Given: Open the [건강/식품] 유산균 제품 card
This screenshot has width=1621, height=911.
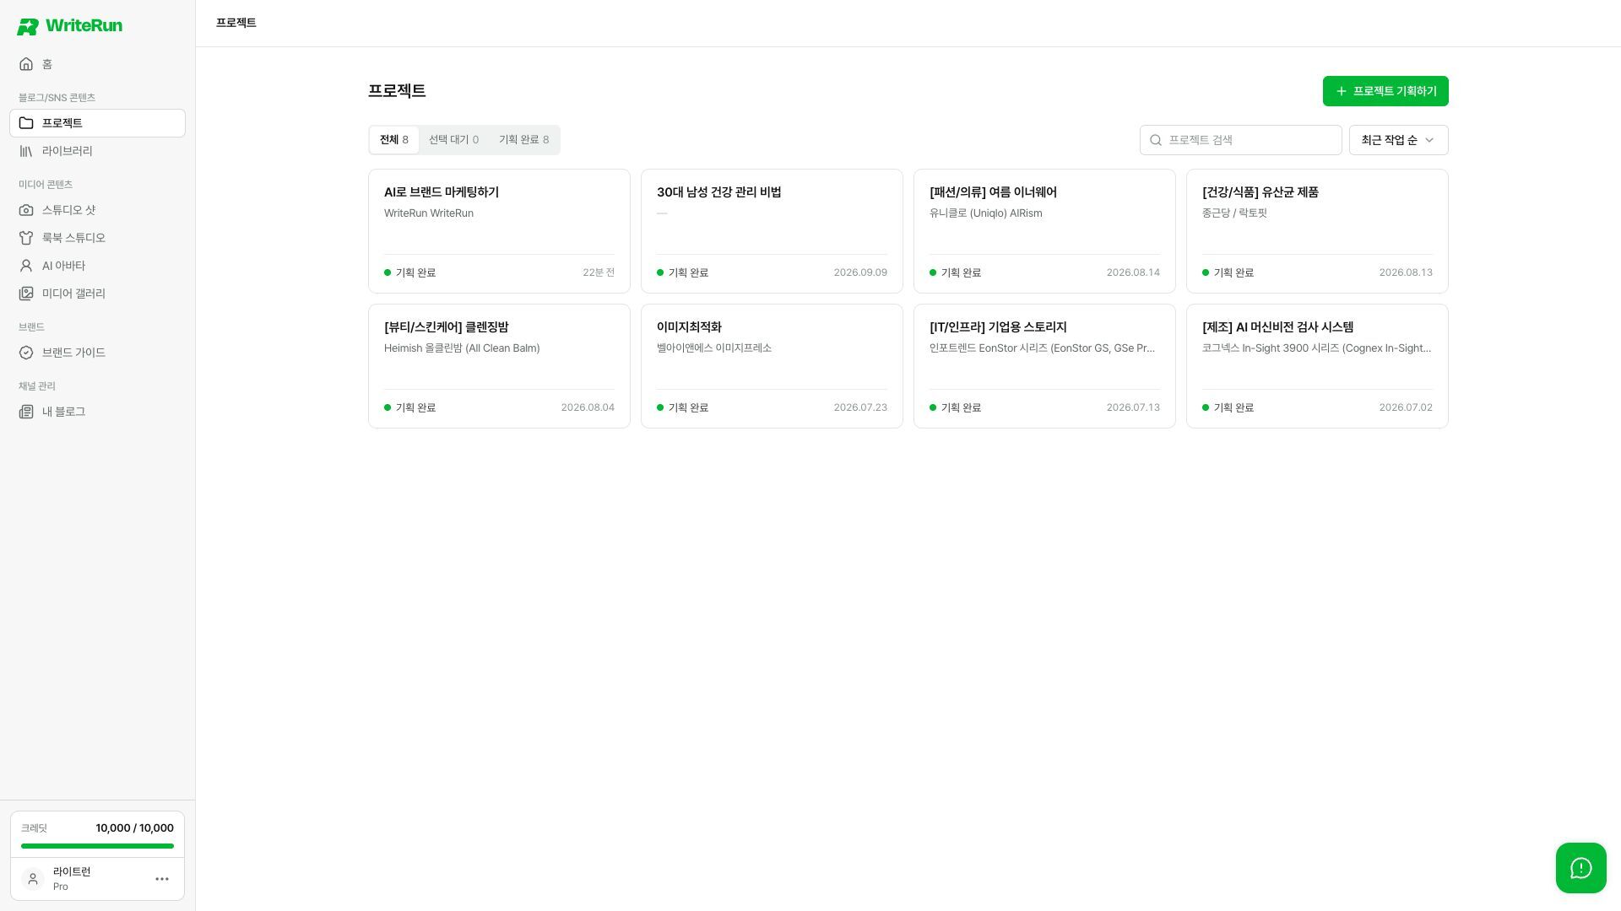Looking at the screenshot, I should (1317, 231).
